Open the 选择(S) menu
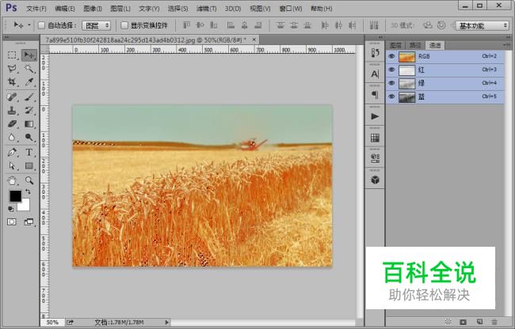The image size is (515, 329). tap(177, 9)
